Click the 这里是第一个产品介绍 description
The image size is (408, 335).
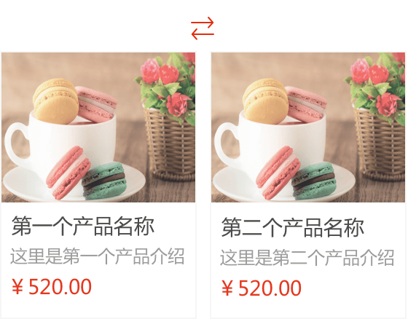pos(98,256)
